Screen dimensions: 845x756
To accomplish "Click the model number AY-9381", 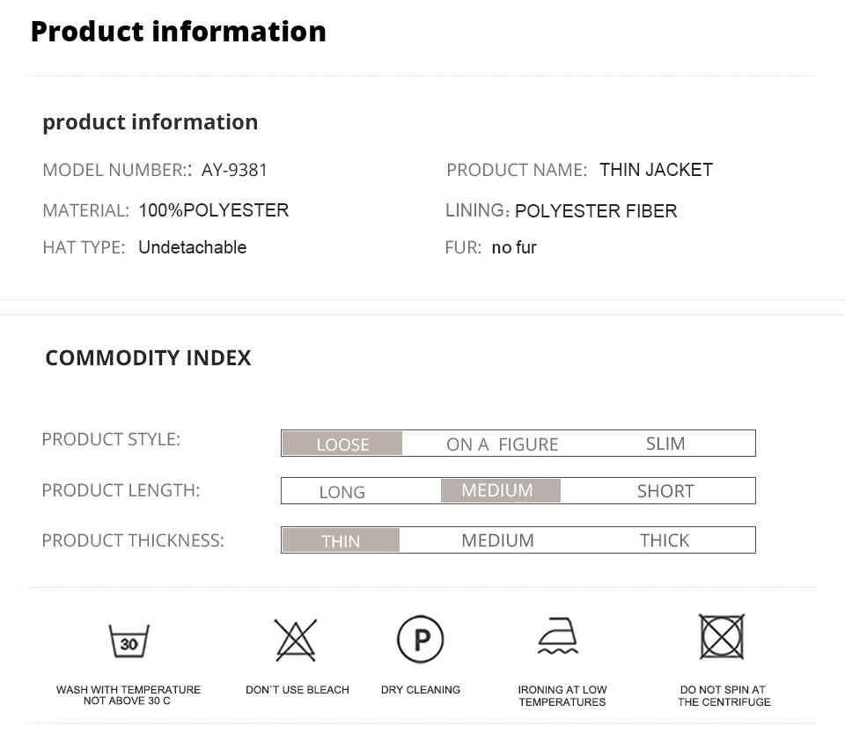I will tap(234, 170).
